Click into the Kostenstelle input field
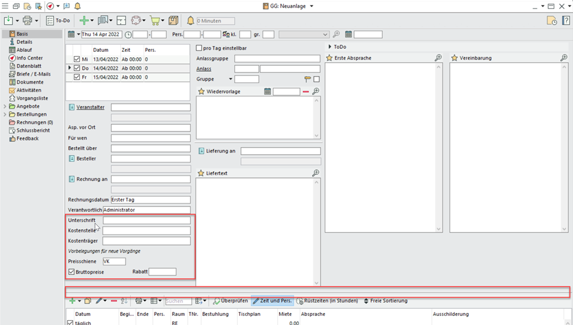 click(146, 230)
